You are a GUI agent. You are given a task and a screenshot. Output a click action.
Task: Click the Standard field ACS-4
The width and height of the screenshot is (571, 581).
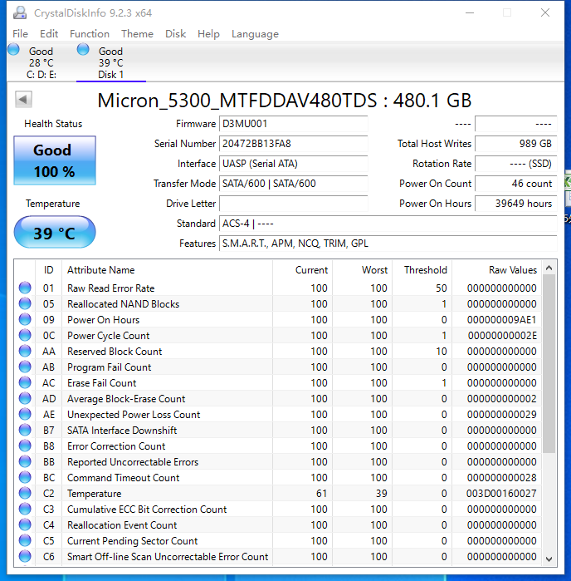(x=388, y=224)
